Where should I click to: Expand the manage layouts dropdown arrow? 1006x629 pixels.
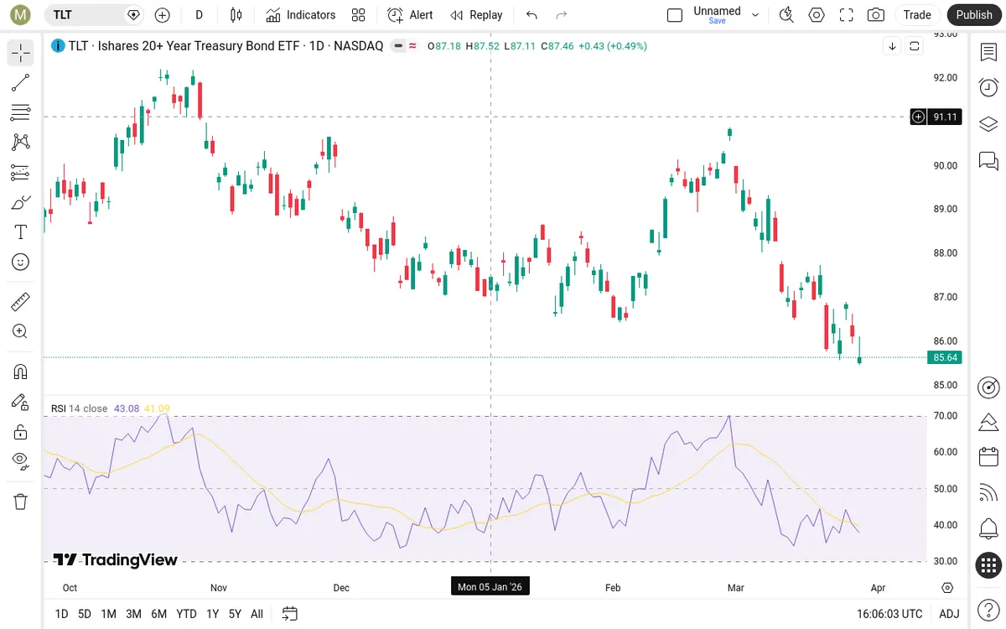755,14
